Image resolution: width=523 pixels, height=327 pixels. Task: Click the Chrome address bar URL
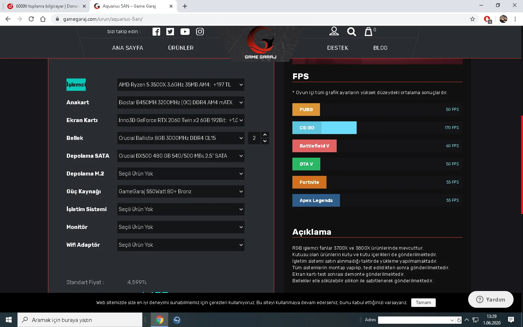coord(103,19)
